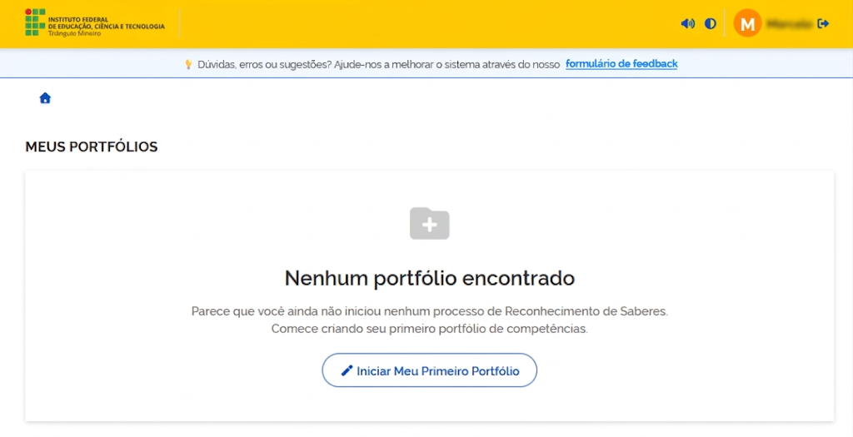853x437 pixels.
Task: Click the Reconhecimento de Saberes description text
Action: coord(430,311)
